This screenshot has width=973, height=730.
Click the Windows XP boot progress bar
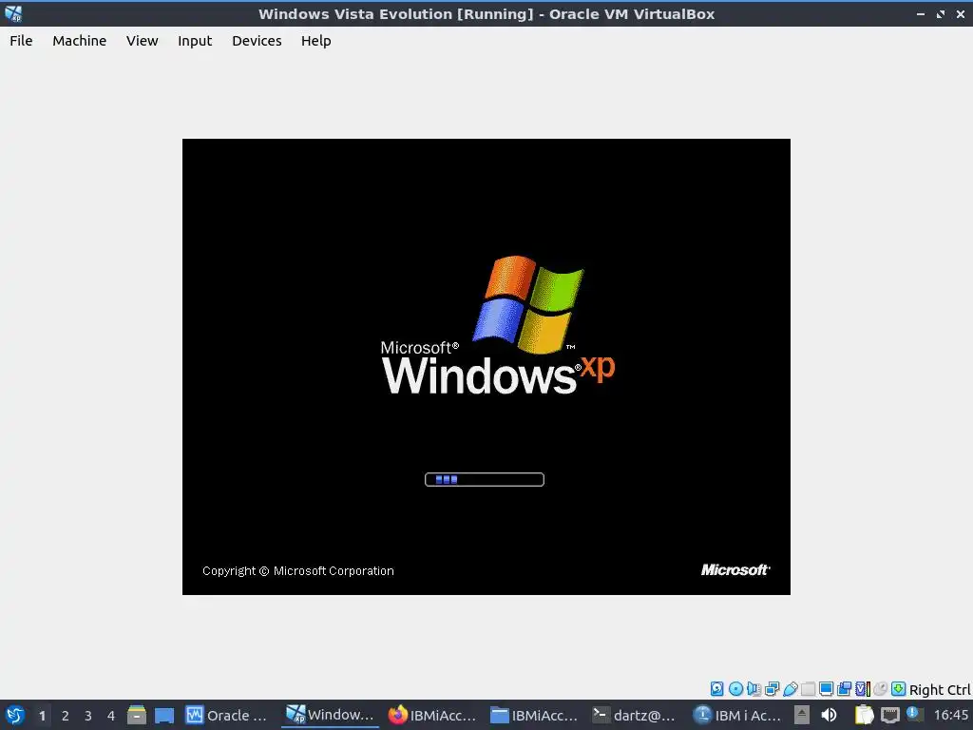(x=484, y=479)
